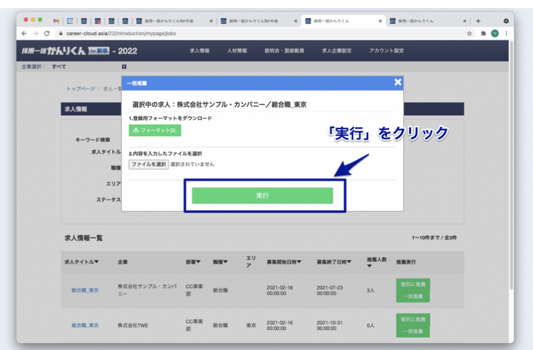Open Chrome profile avatar

tap(495, 33)
